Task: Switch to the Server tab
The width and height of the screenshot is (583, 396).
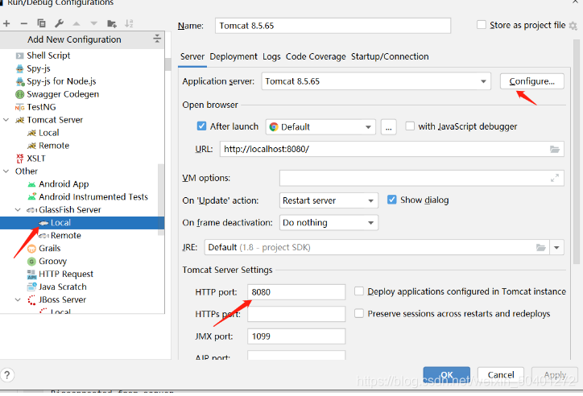Action: 192,56
